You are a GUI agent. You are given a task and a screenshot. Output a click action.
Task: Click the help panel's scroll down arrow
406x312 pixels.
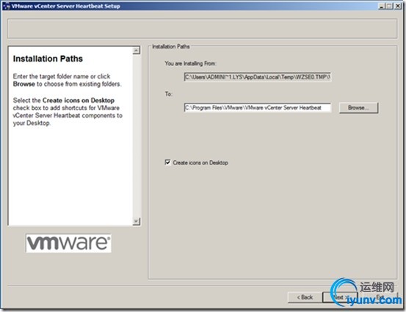pyautogui.click(x=137, y=222)
